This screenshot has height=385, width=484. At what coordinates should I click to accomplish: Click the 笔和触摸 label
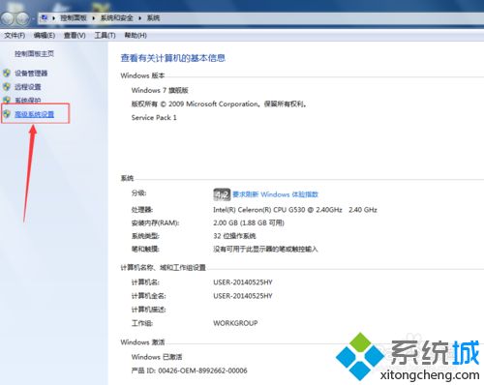(x=145, y=250)
